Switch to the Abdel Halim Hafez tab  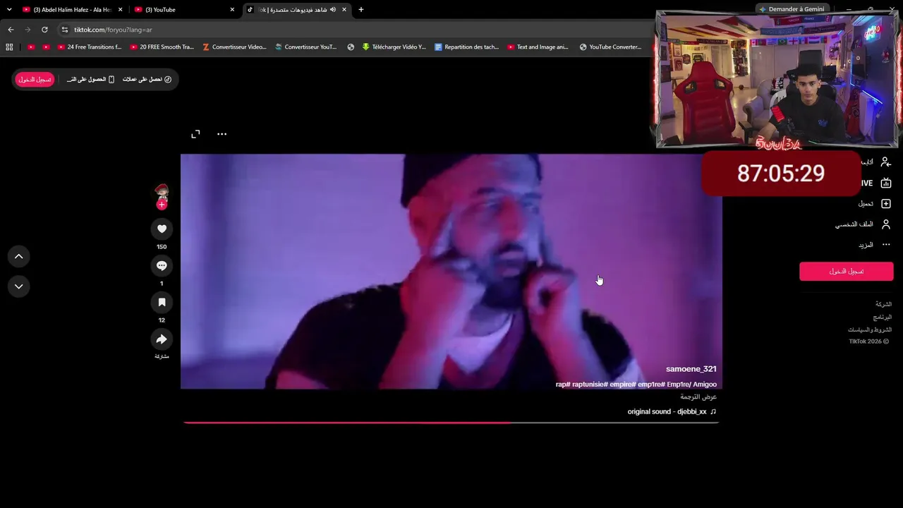(72, 10)
